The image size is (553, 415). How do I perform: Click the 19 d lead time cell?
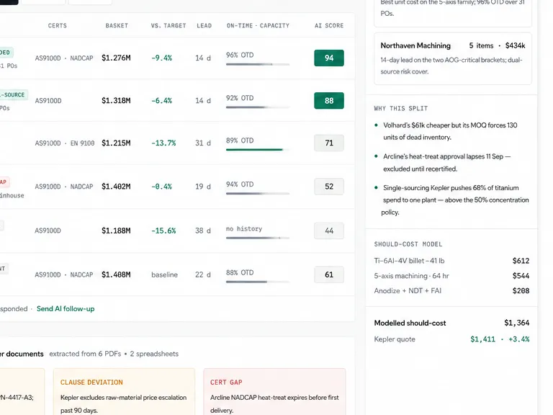coord(203,187)
